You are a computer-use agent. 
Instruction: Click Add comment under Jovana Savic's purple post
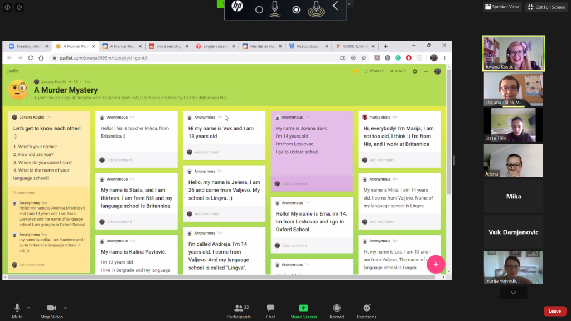294,183
